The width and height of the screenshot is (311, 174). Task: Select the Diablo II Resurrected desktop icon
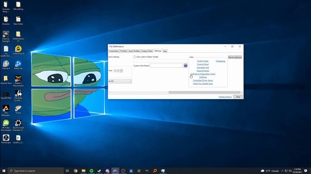pos(18,81)
